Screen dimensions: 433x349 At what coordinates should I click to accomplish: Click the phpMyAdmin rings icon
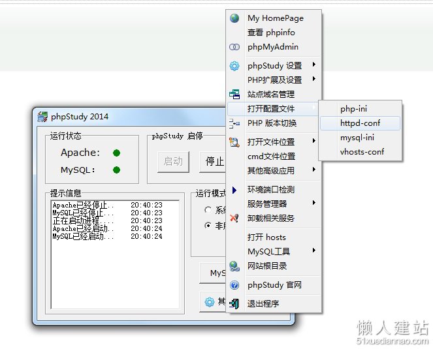[x=234, y=47]
